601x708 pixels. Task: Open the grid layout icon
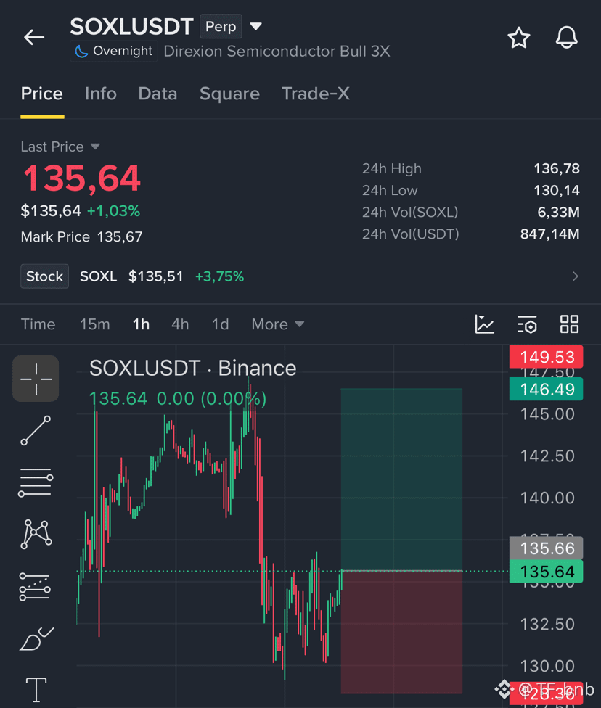569,324
